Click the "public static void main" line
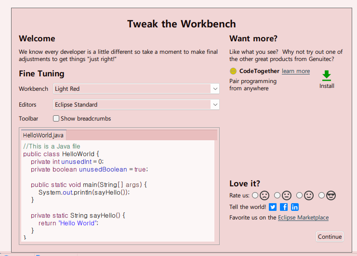Viewport: 357px width, 256px height. point(89,184)
